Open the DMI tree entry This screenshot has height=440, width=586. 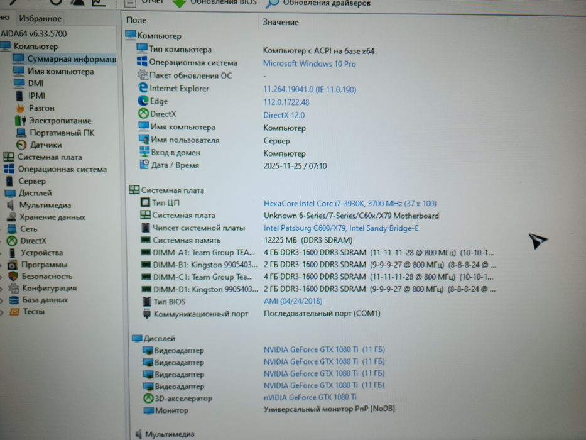tap(36, 84)
